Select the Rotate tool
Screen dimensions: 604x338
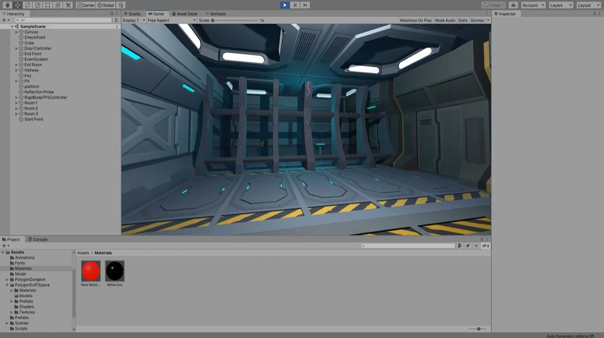click(x=27, y=5)
